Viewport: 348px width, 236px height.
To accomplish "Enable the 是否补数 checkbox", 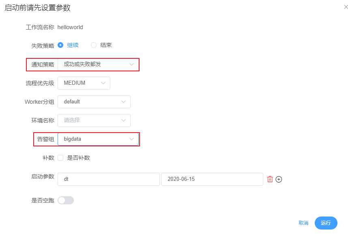I will (x=60, y=158).
